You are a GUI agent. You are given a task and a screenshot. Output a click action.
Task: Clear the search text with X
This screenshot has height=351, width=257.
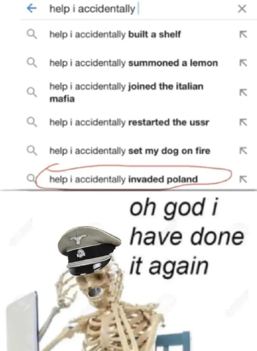[242, 9]
